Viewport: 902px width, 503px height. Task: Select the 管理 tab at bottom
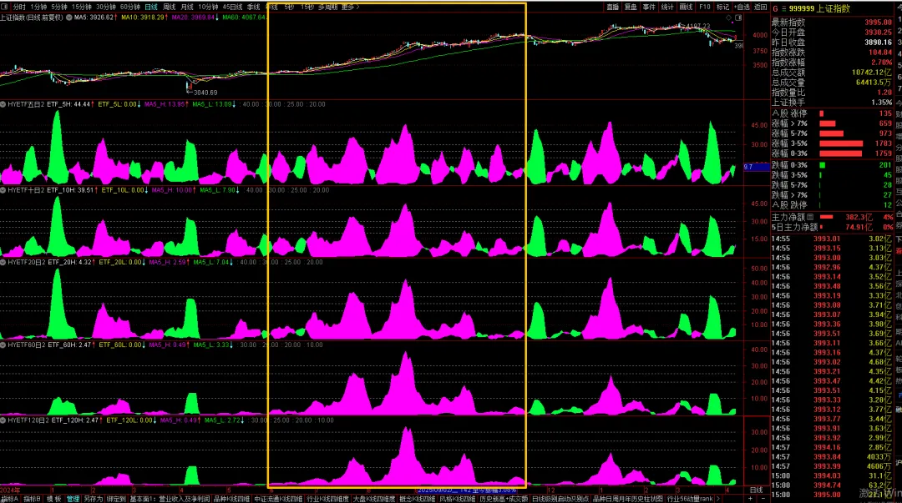pyautogui.click(x=73, y=498)
